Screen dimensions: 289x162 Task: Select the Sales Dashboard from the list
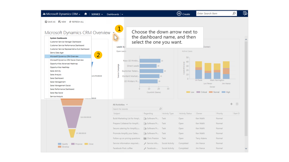point(56,78)
